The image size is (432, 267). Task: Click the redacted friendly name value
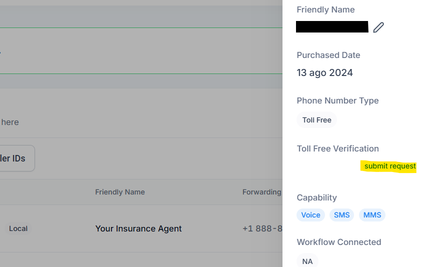click(x=332, y=26)
